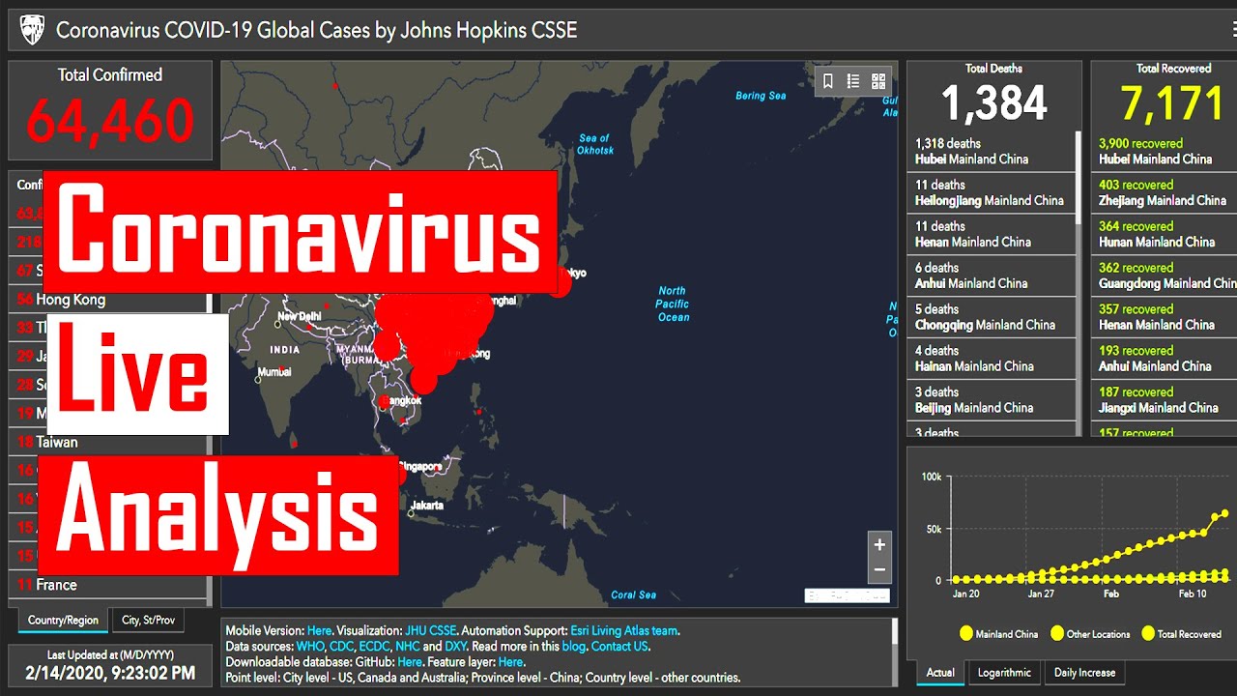
Task: Open the GitHub 'Here' database link
Action: 410,662
